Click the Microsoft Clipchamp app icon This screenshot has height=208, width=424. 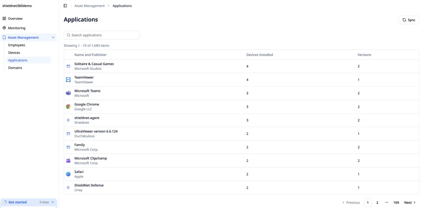click(69, 161)
